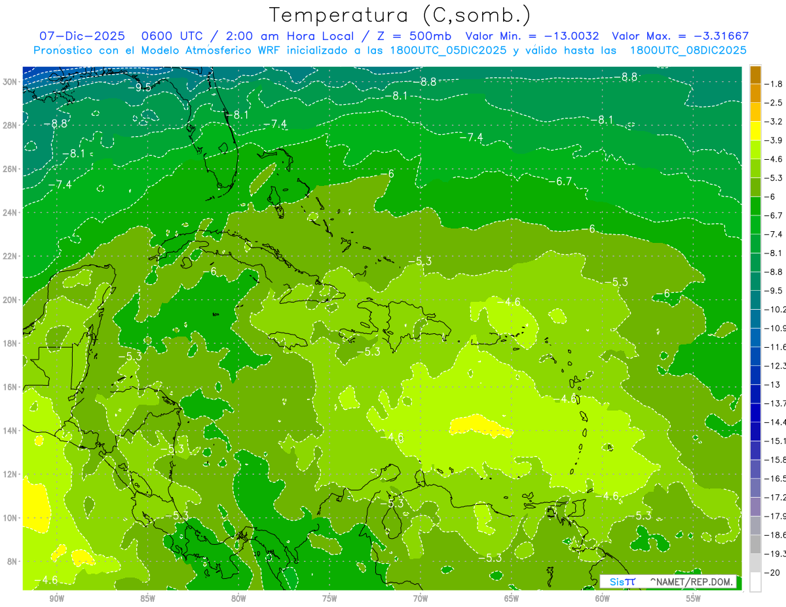Click the "8N" latitude axis label
This screenshot has width=786, height=607.
[12, 561]
